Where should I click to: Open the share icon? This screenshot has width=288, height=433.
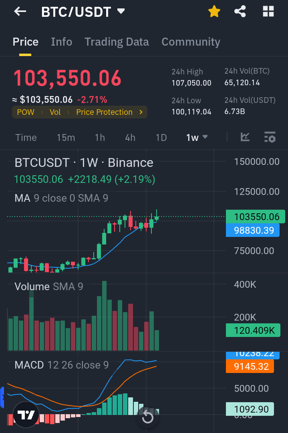pos(240,12)
